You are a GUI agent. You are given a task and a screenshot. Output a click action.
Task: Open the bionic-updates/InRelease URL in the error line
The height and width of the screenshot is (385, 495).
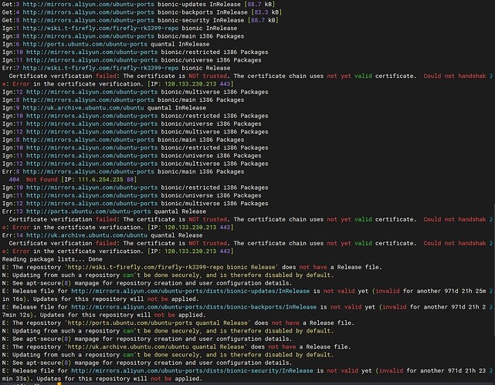tap(191, 291)
